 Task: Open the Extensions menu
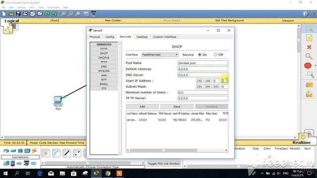pos(53,7)
